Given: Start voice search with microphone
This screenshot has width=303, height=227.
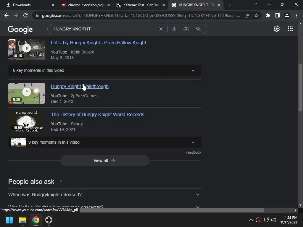Looking at the screenshot, I should click(x=174, y=29).
